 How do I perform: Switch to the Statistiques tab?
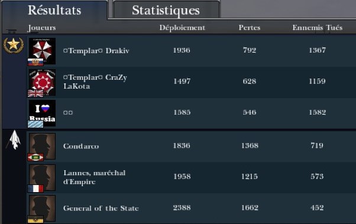tap(166, 10)
